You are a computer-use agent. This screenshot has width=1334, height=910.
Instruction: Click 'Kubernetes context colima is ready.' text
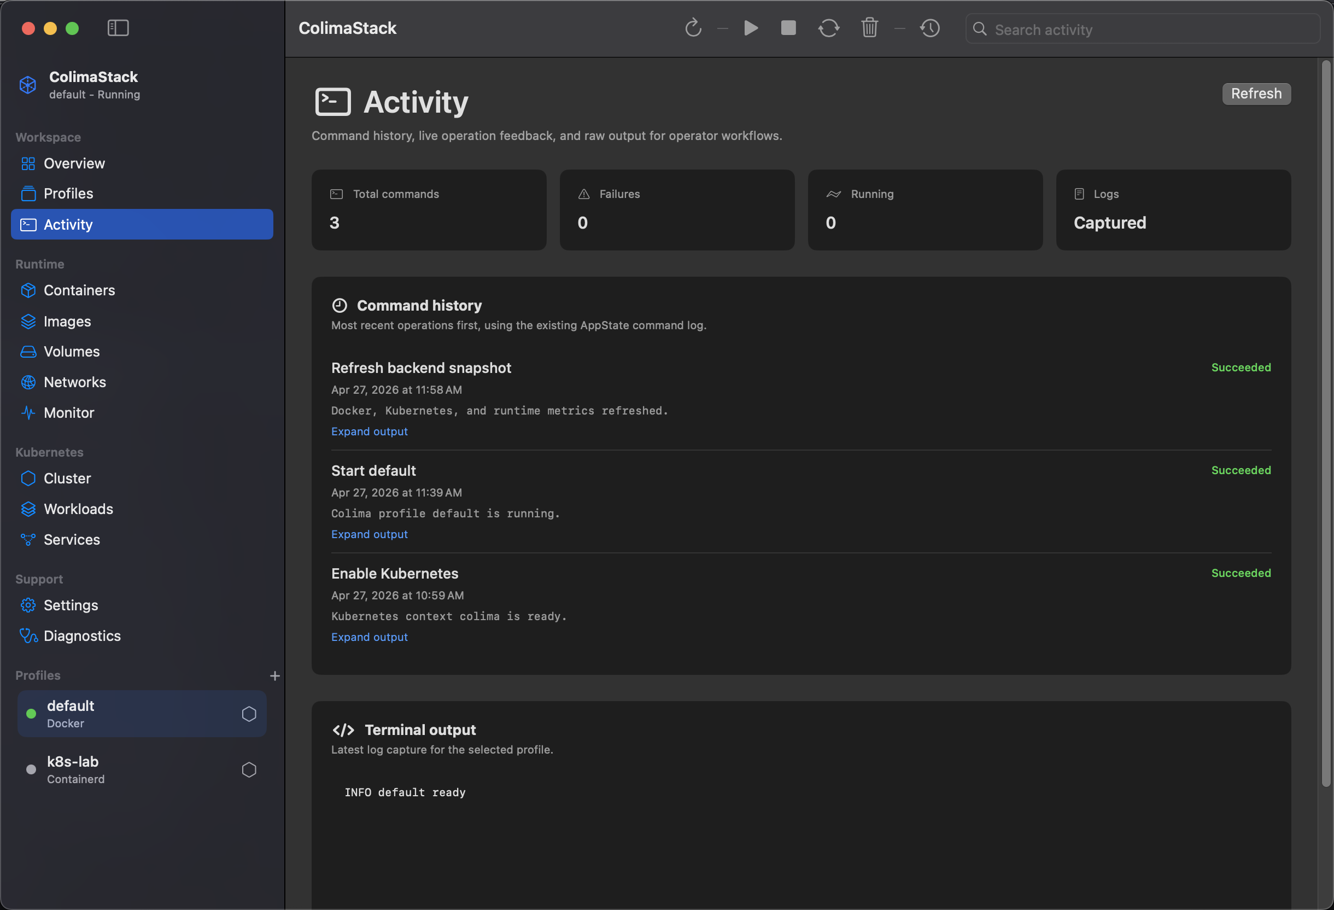pyautogui.click(x=449, y=617)
